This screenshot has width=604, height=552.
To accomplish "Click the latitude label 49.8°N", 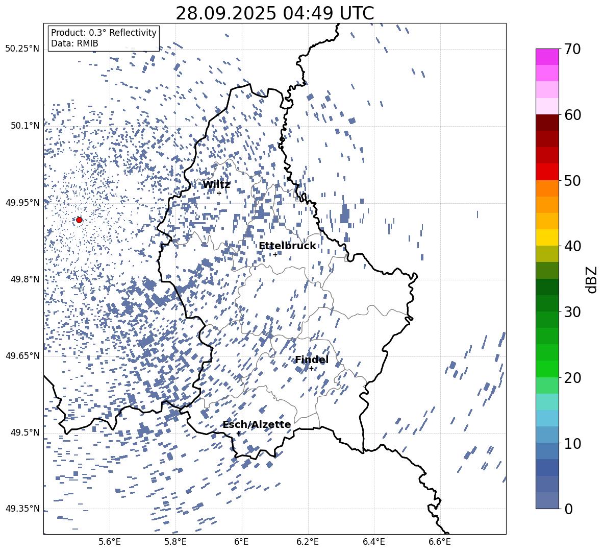I will 24,279.
